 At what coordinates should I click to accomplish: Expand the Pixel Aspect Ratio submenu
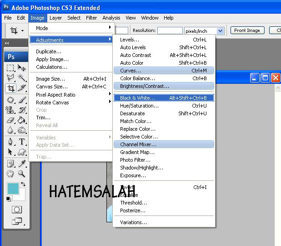(x=71, y=94)
